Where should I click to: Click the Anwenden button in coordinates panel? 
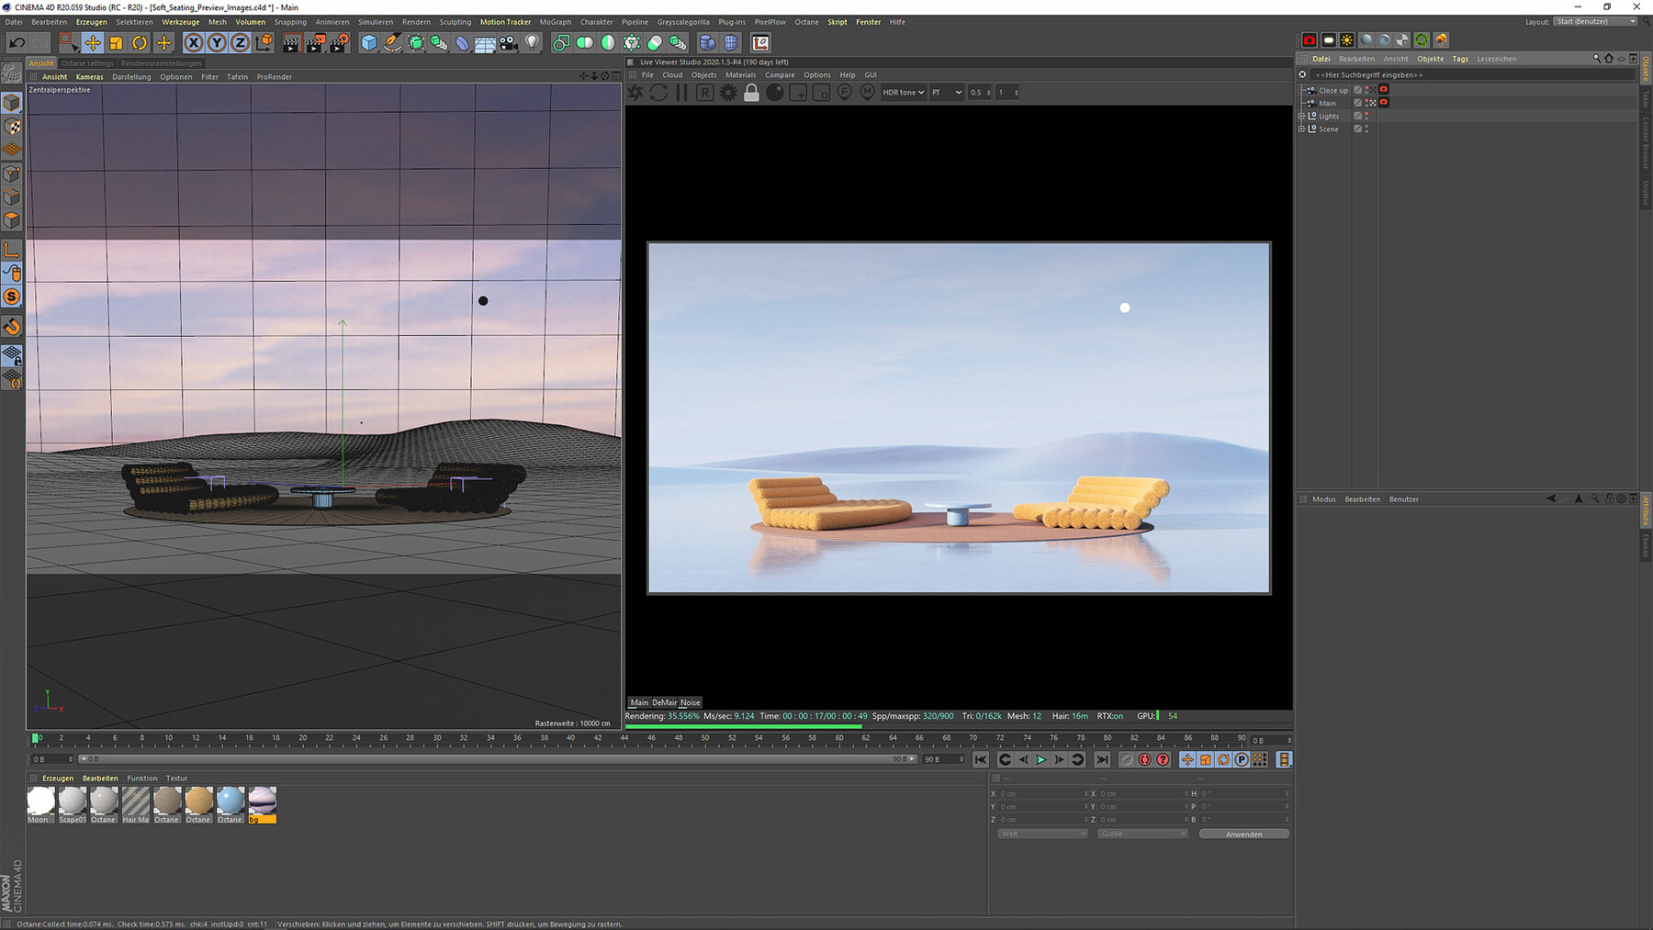click(x=1243, y=834)
